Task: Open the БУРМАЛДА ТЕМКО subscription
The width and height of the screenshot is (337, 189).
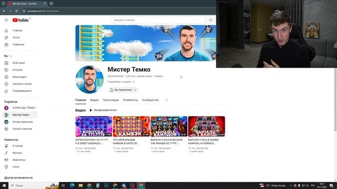Action: click(20, 108)
